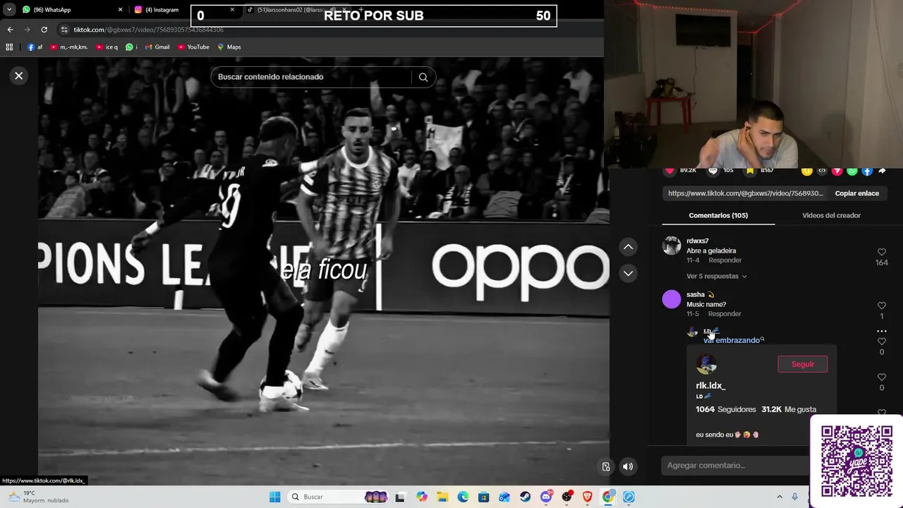Open the apps grid in bookmarks bar

(9, 47)
